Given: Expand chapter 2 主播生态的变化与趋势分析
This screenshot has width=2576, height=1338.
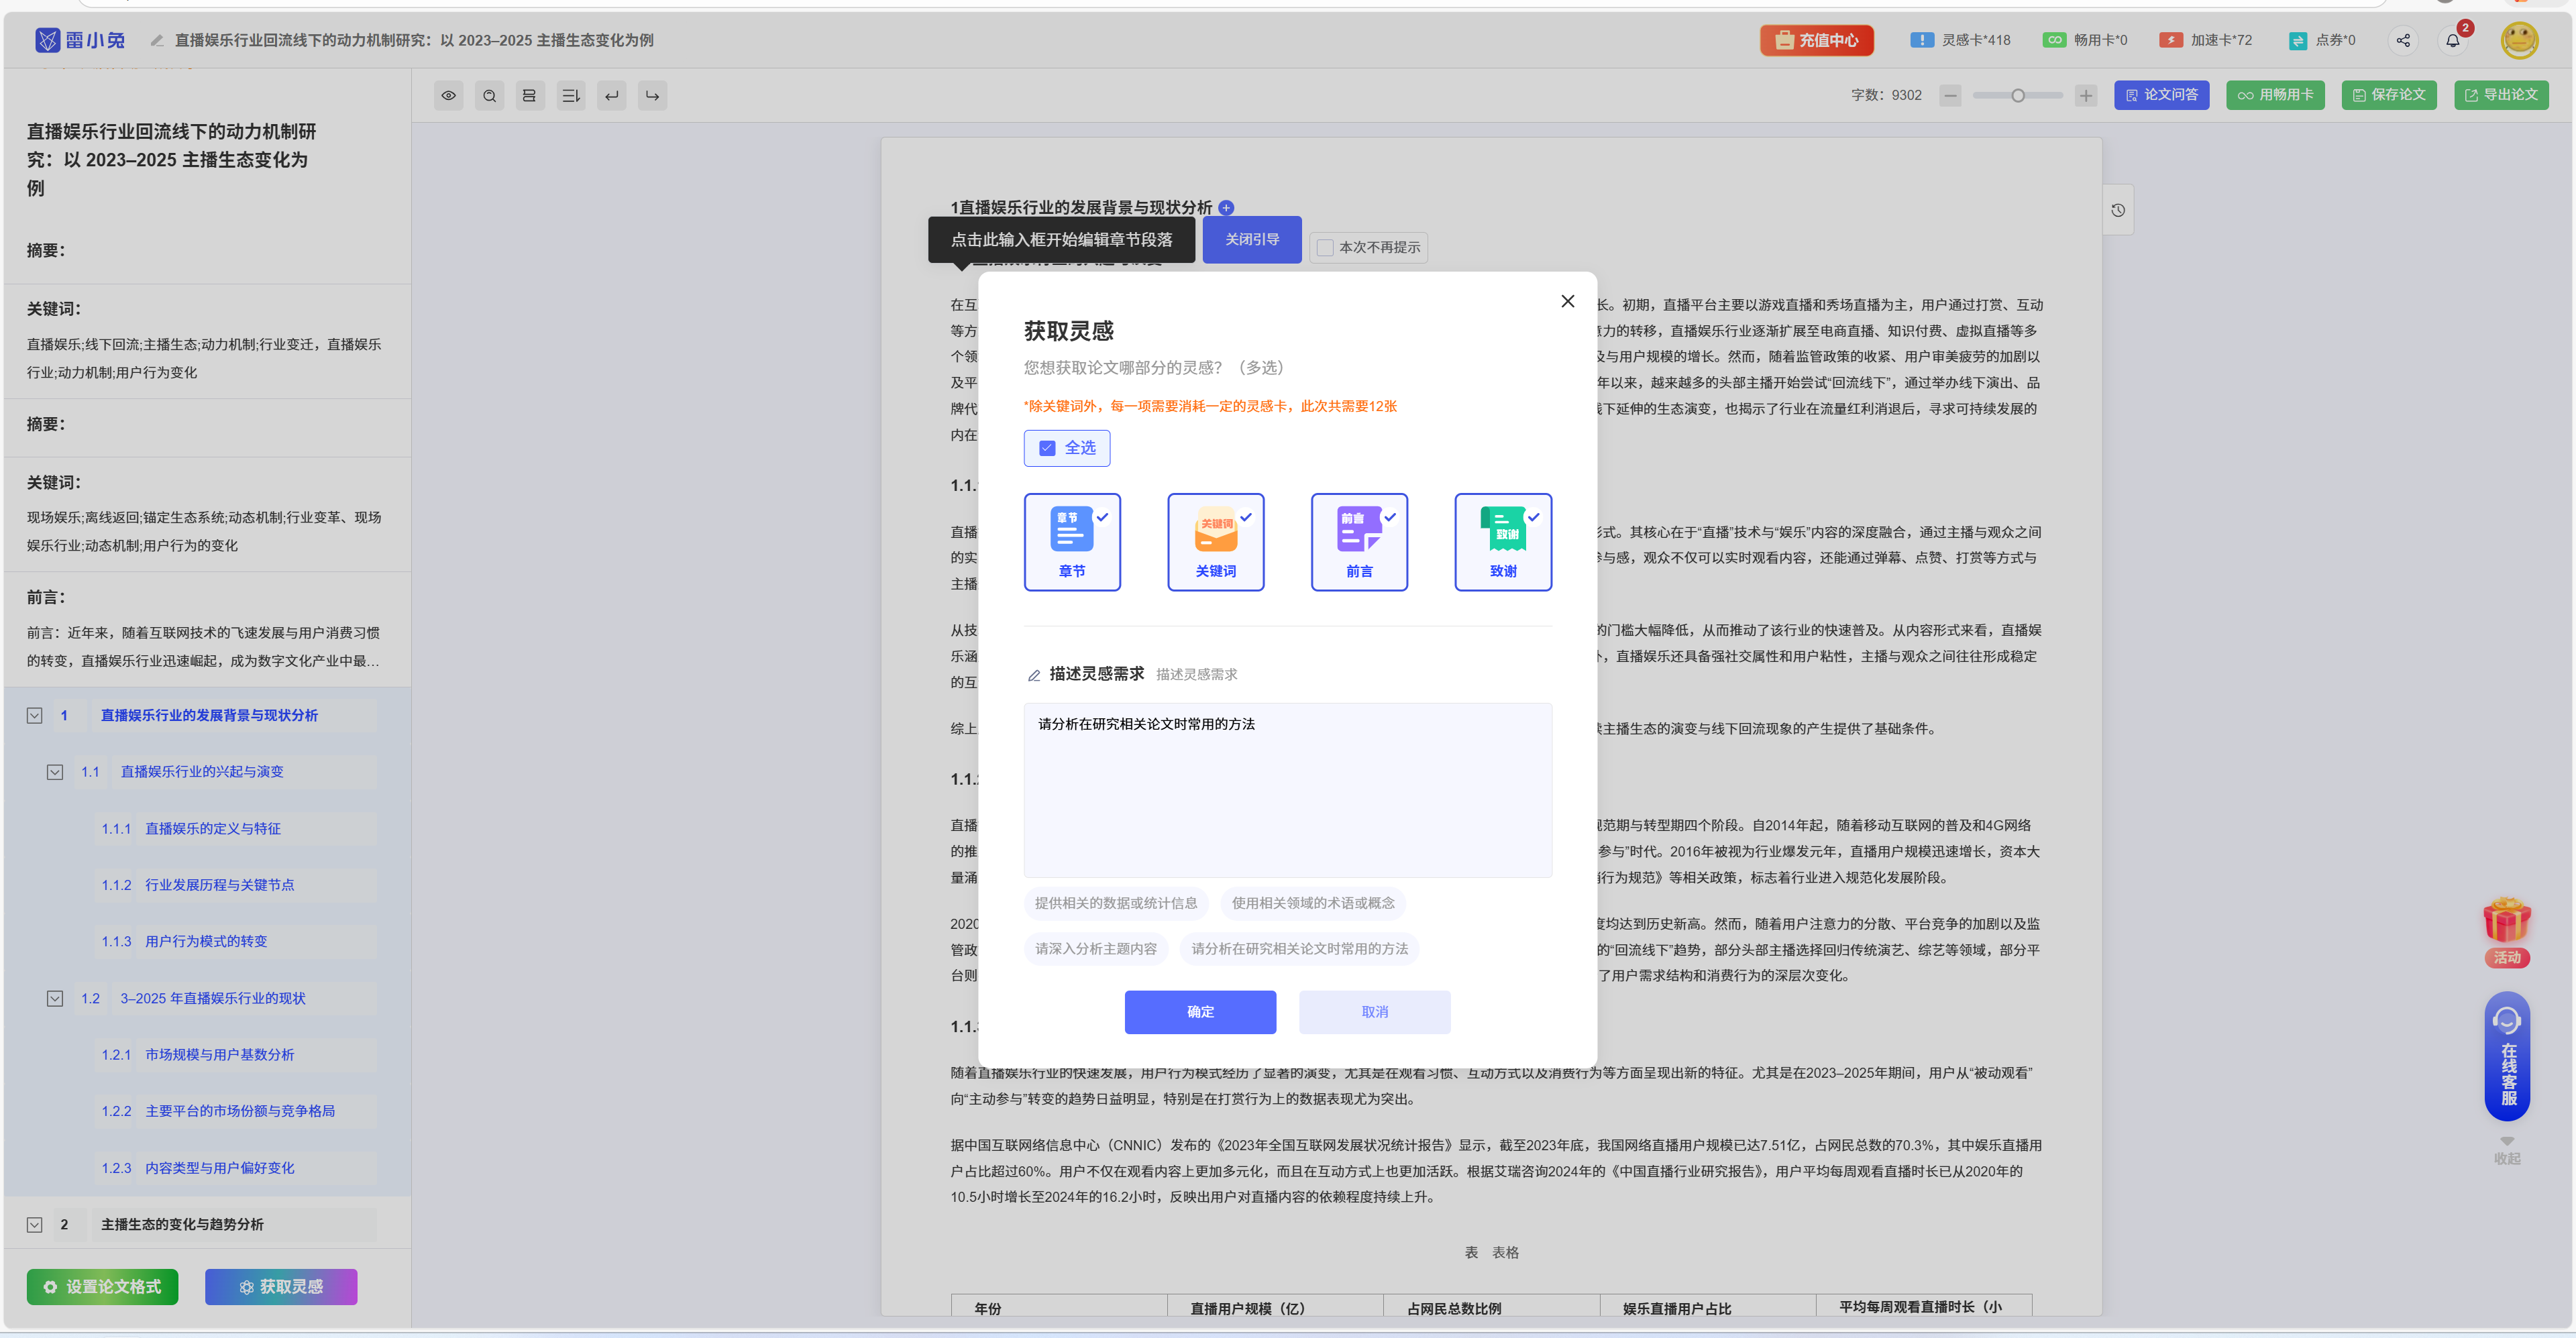Looking at the screenshot, I should tap(35, 1224).
